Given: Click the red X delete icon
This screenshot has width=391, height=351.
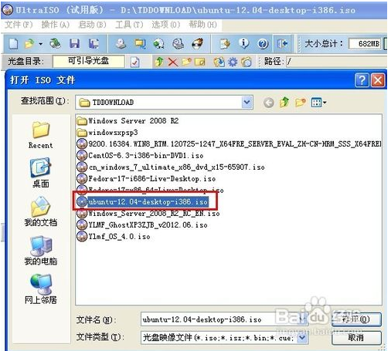Looking at the screenshot, I should coord(173,62).
